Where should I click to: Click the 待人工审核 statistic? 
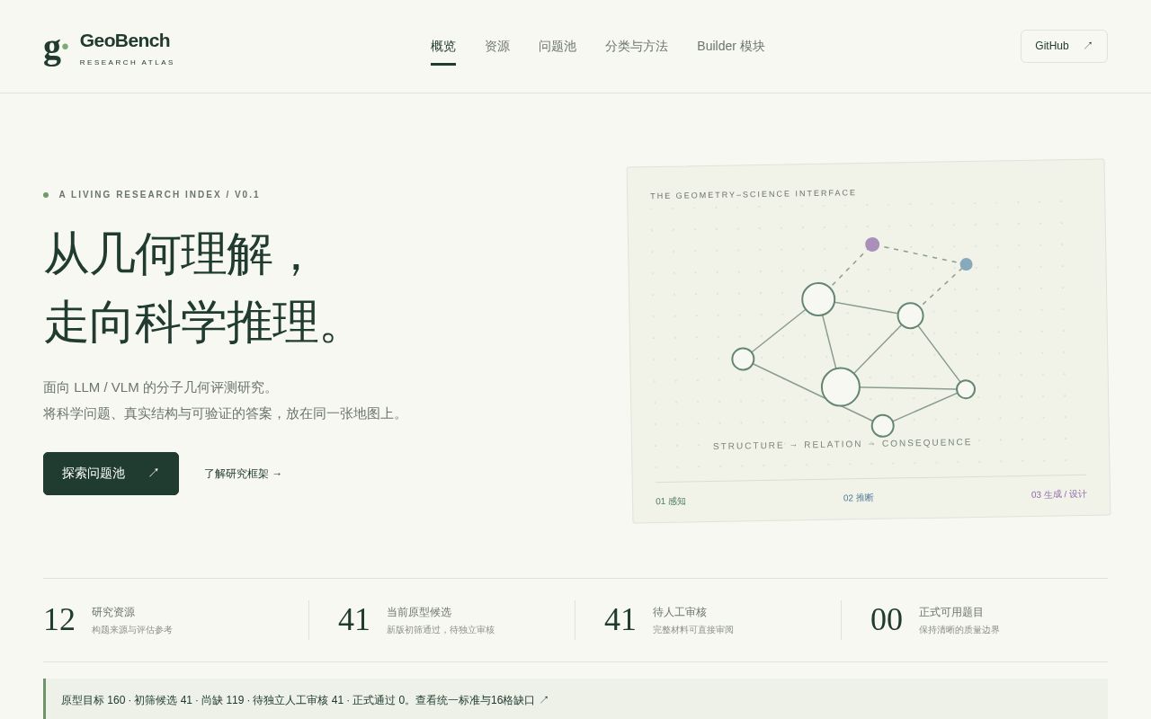[669, 620]
